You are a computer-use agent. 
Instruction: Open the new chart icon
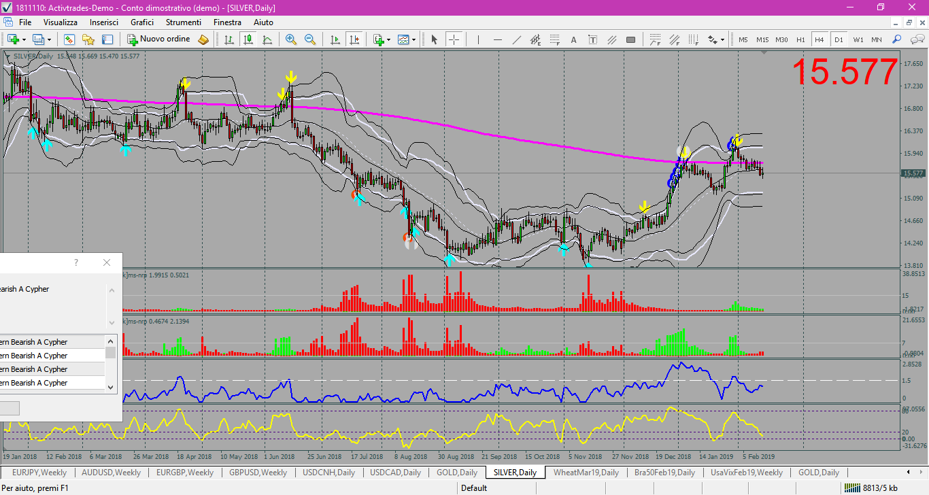(x=14, y=39)
